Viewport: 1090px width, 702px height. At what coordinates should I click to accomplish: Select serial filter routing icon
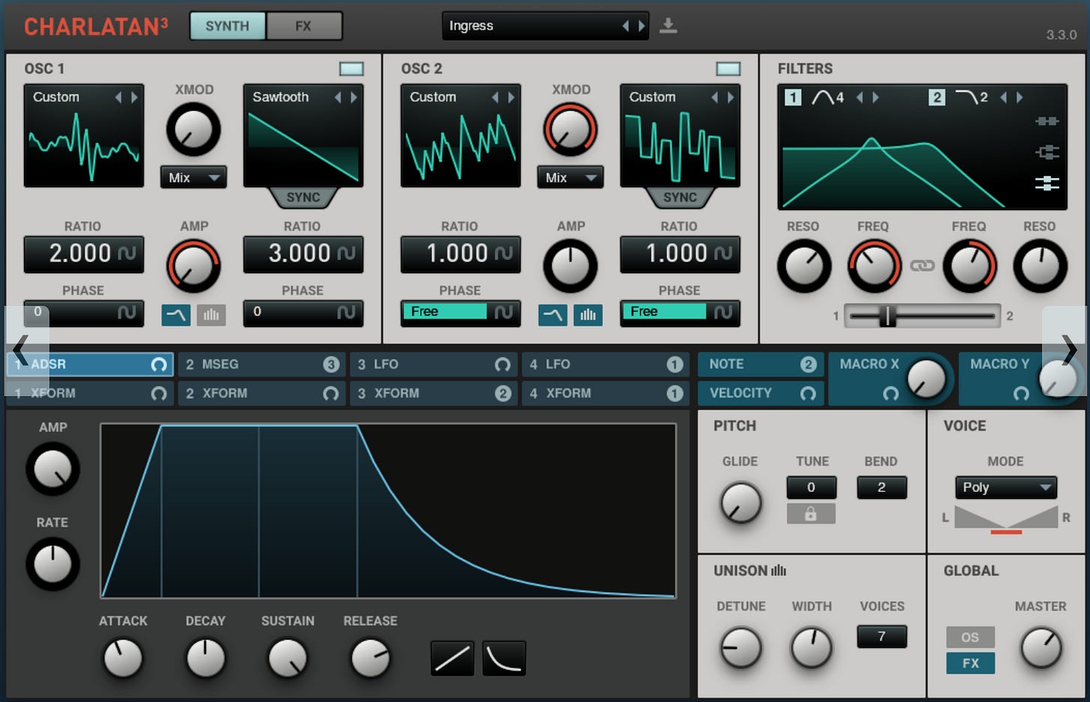pyautogui.click(x=1047, y=121)
